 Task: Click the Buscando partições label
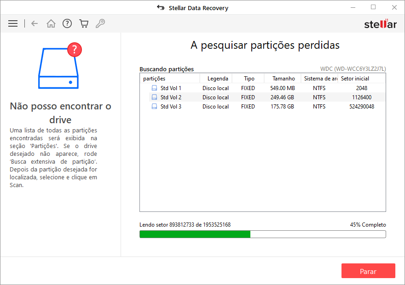(x=167, y=69)
